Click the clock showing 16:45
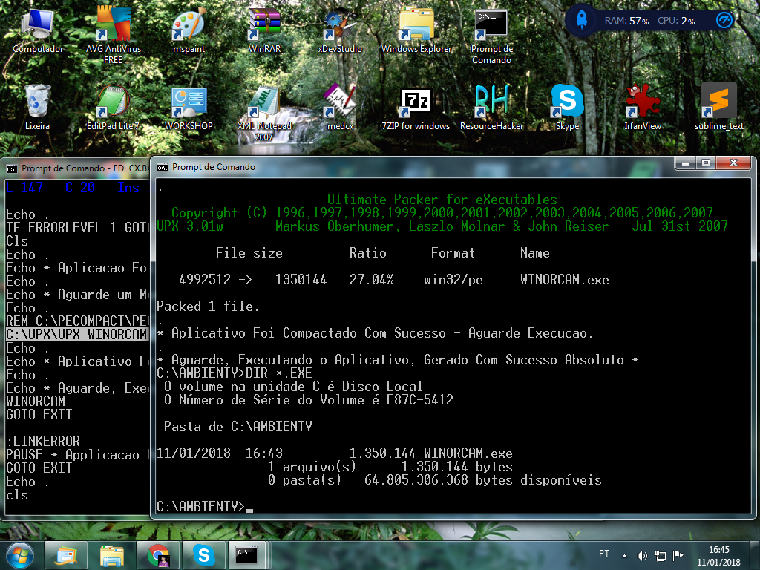The width and height of the screenshot is (760, 570). pos(718,555)
